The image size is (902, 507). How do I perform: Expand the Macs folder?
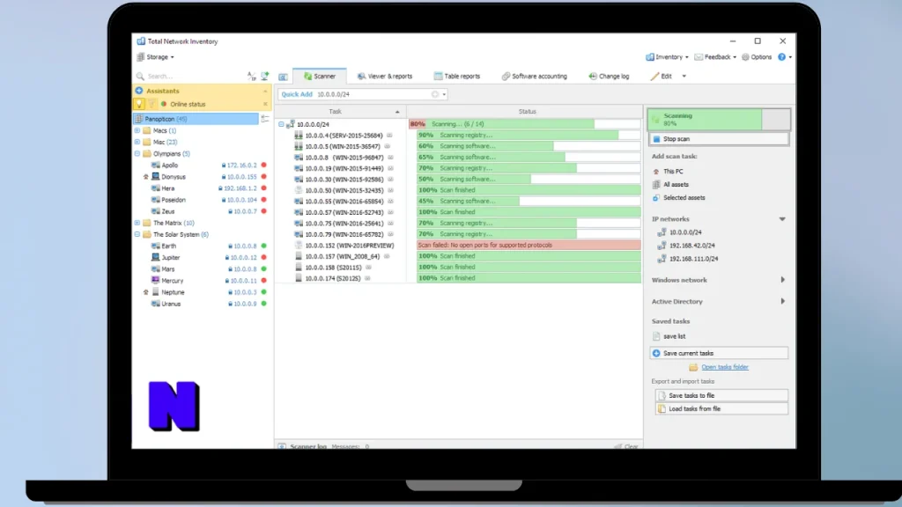137,130
